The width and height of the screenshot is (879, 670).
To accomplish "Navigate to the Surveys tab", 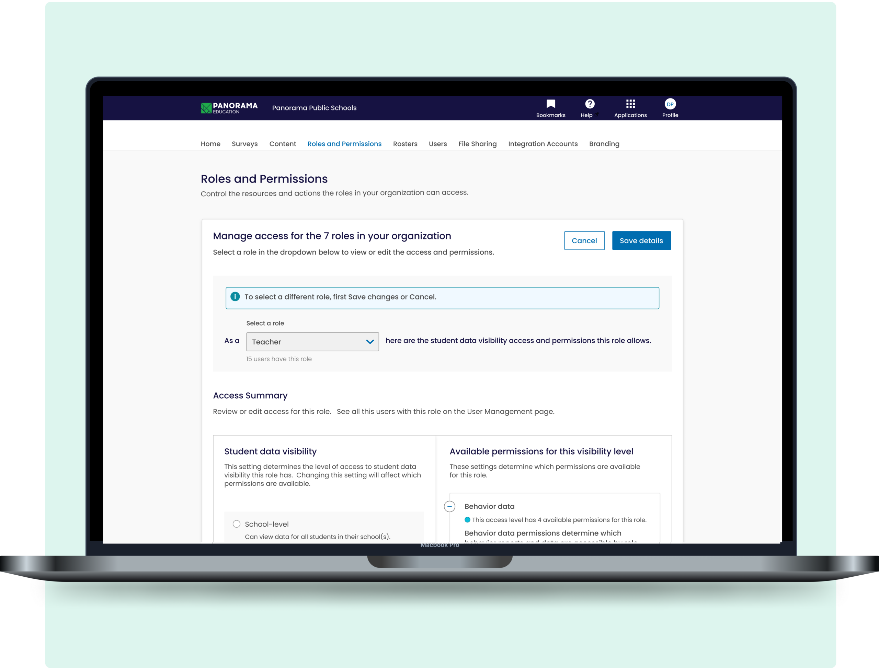I will click(244, 143).
